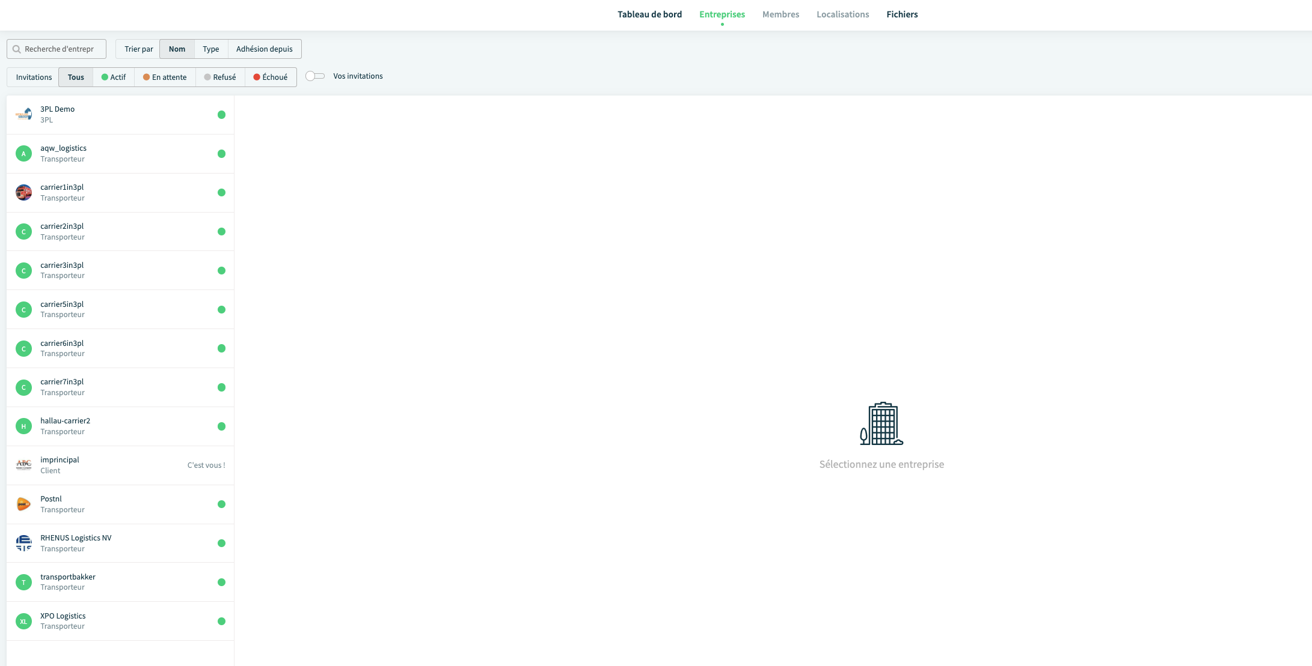Click the C'est vous ! label
The height and width of the screenshot is (666, 1312).
(x=206, y=465)
